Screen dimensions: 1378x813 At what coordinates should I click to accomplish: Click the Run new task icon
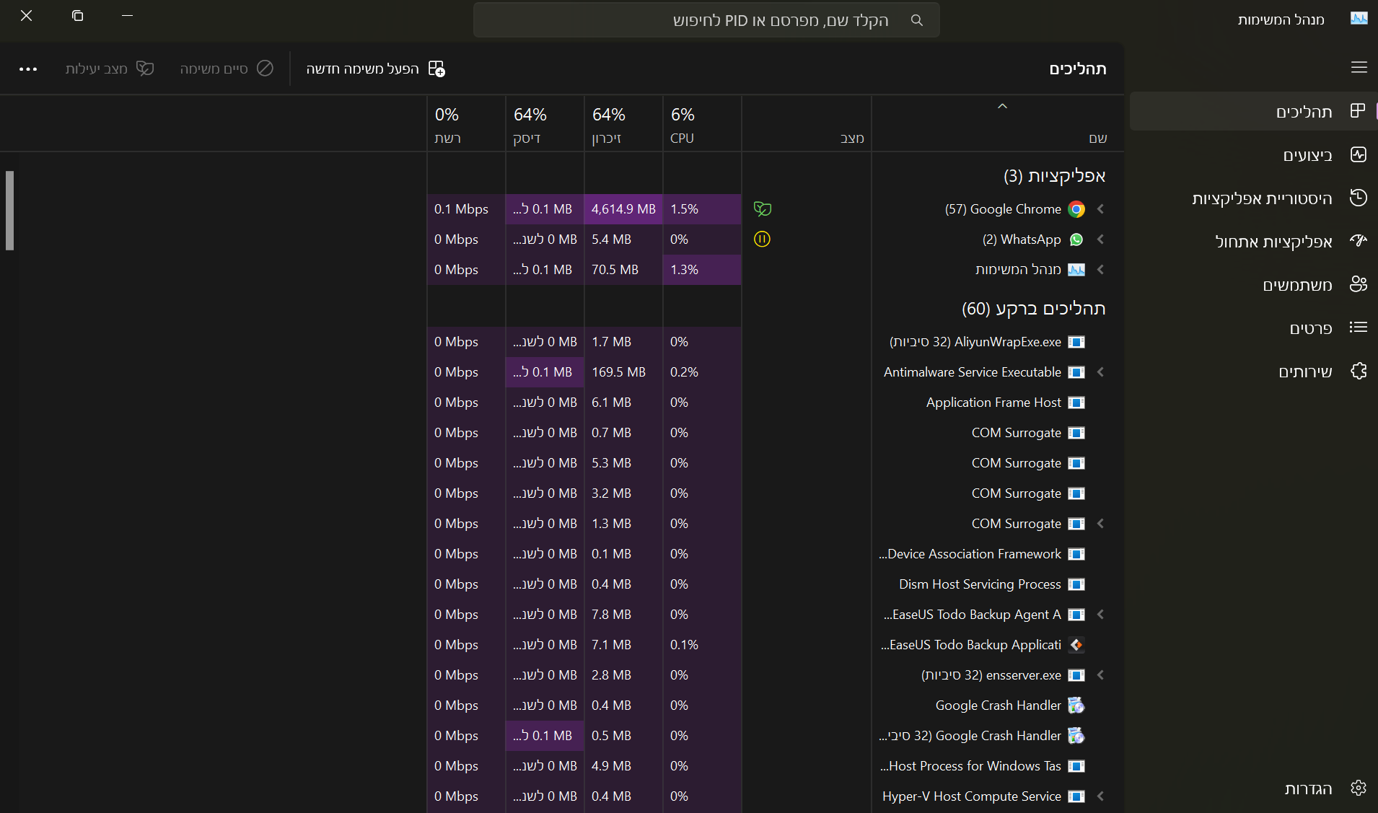[x=436, y=69]
